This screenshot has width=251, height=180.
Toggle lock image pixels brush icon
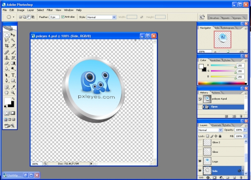point(212,136)
